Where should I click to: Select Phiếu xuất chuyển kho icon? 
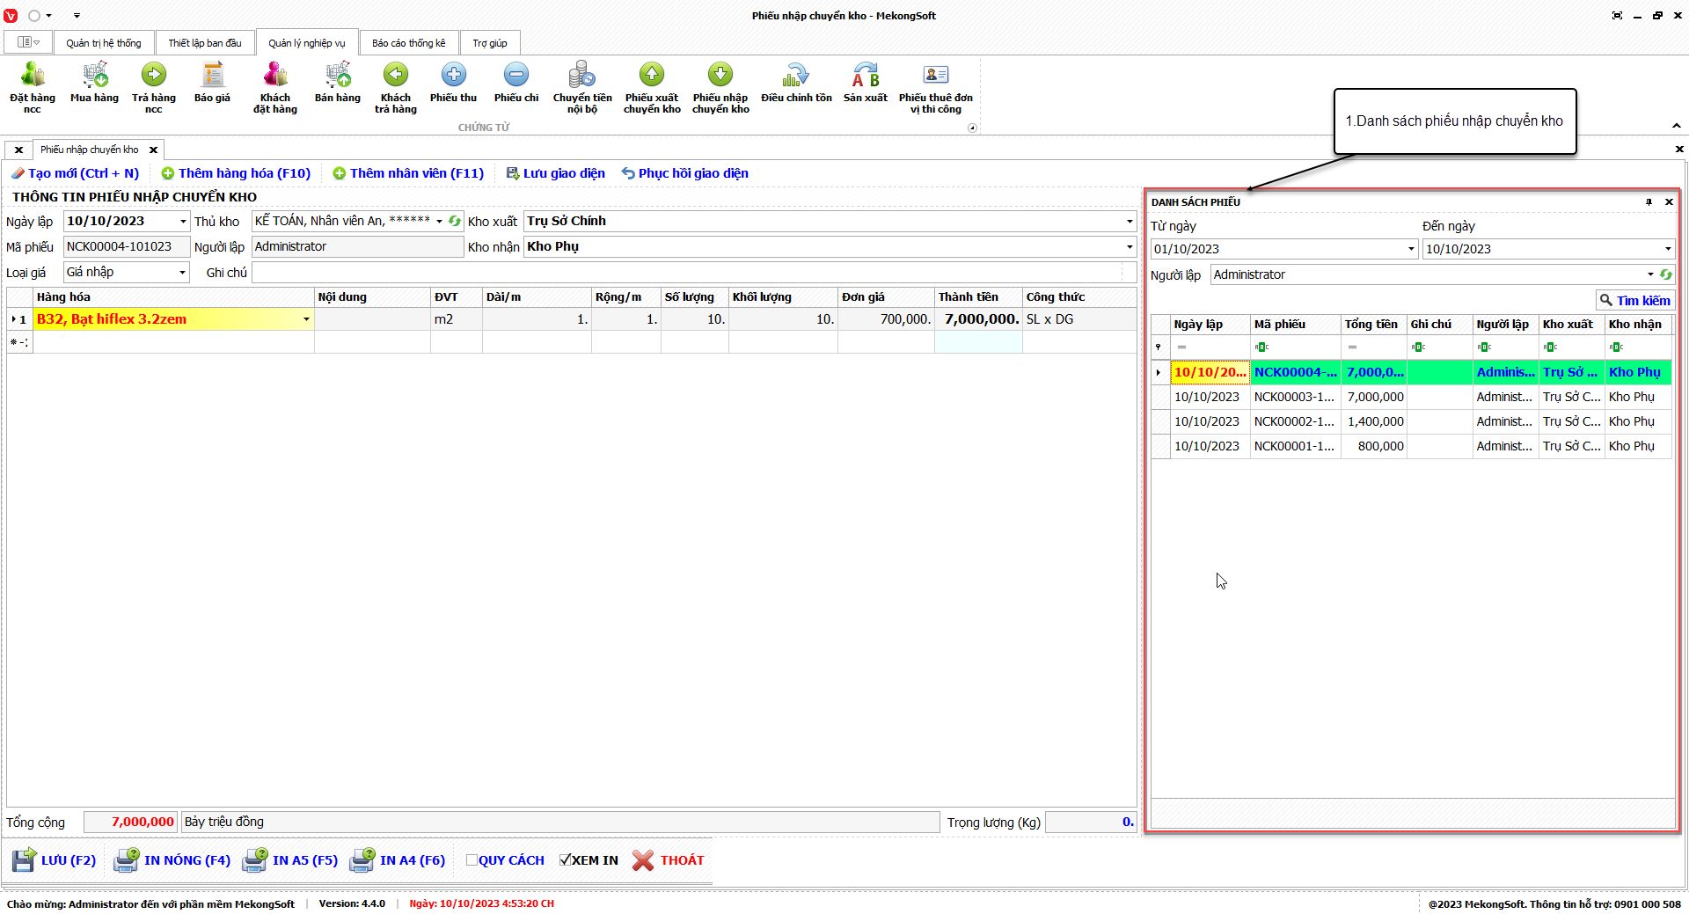pyautogui.click(x=652, y=76)
